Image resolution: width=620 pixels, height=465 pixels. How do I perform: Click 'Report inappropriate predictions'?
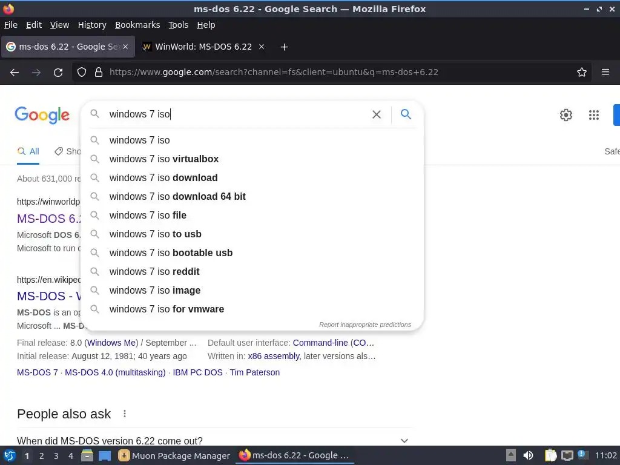point(365,325)
